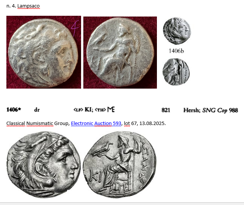
Task: Click the SNG Cop 988 reference text
Action: (x=220, y=110)
